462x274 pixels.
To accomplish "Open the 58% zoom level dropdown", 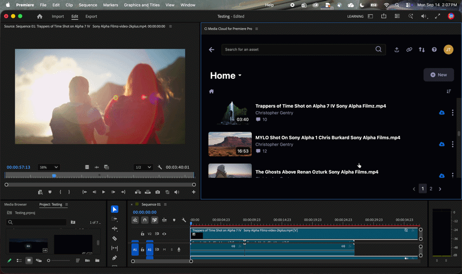I will point(49,167).
